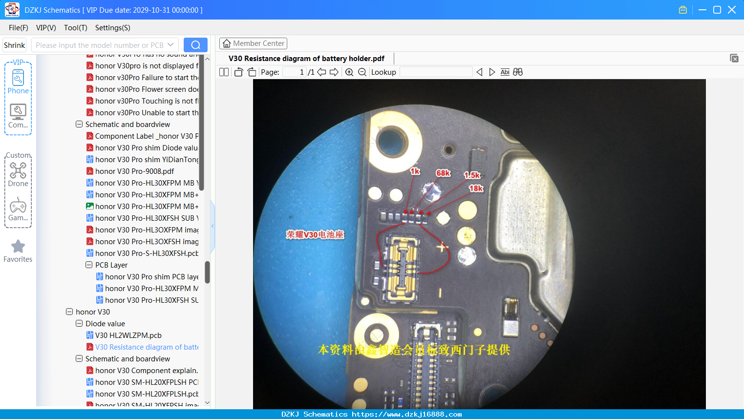Click the home icon in Member Center

coord(227,43)
